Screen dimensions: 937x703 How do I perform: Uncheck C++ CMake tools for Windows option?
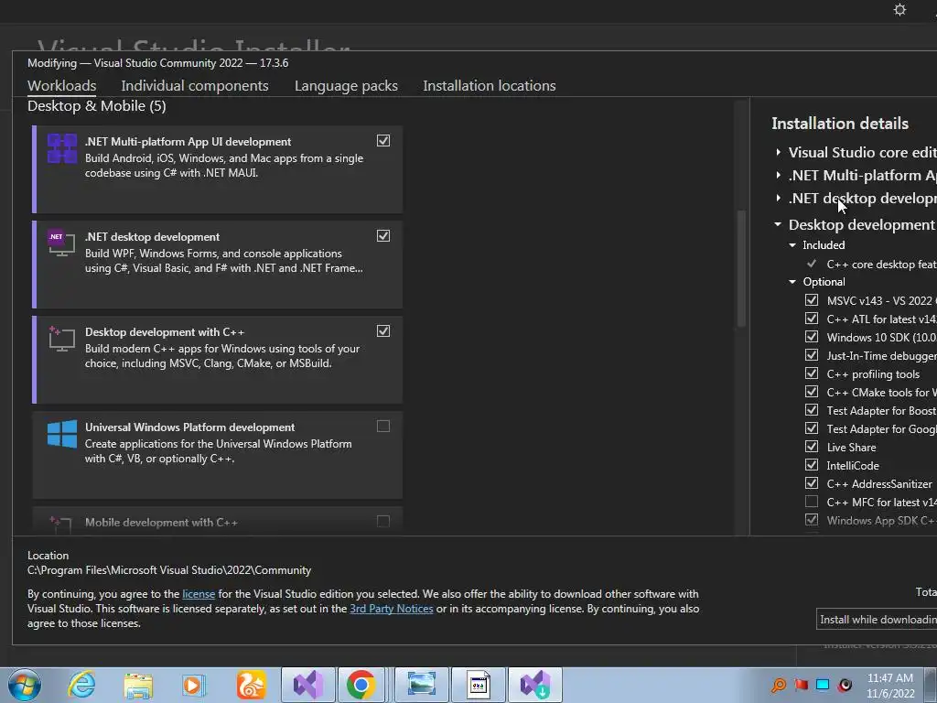pyautogui.click(x=812, y=392)
